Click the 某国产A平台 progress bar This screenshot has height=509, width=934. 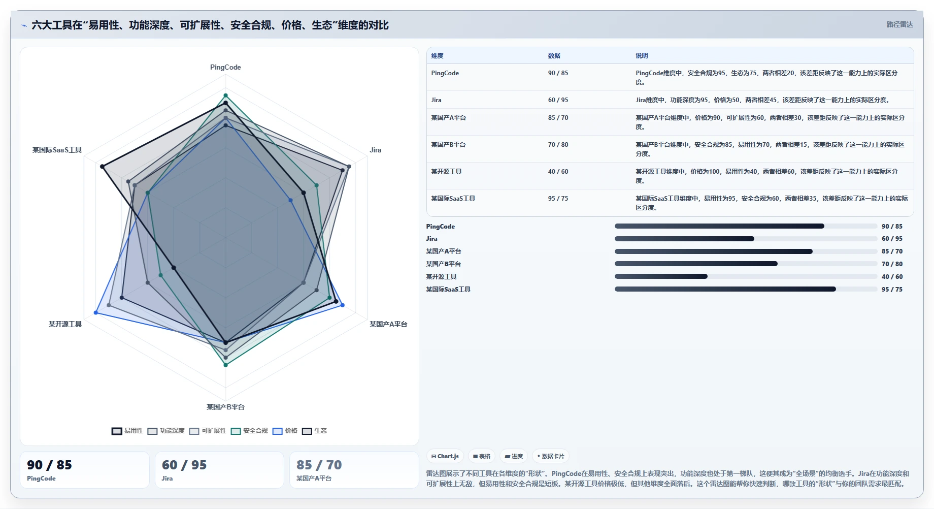pos(746,251)
